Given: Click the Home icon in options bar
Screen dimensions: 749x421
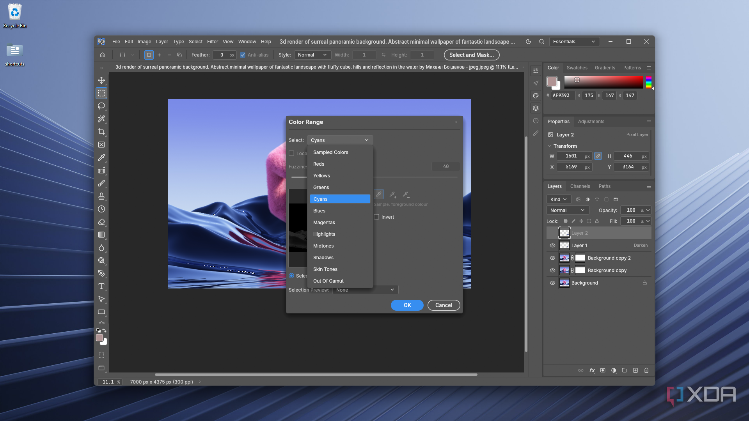Looking at the screenshot, I should pyautogui.click(x=103, y=55).
